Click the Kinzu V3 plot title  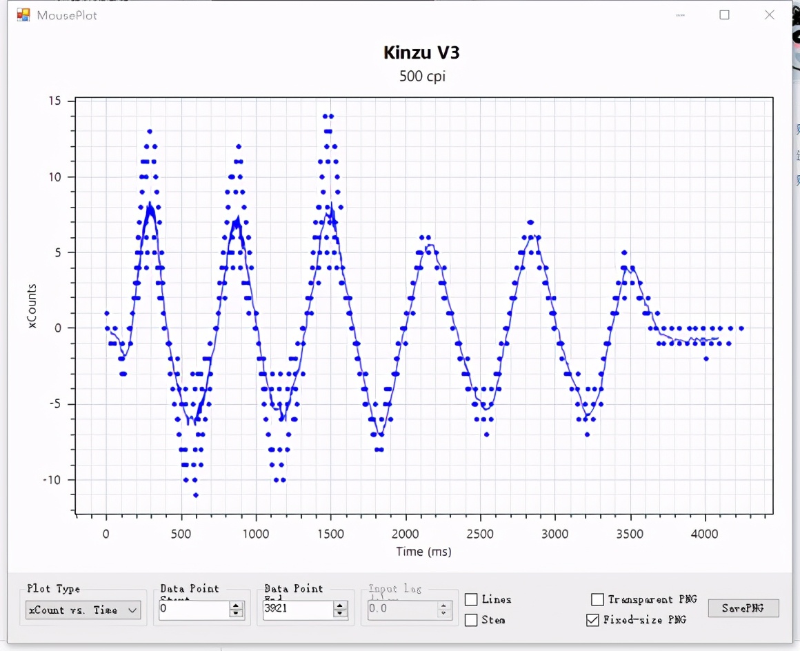coord(421,53)
